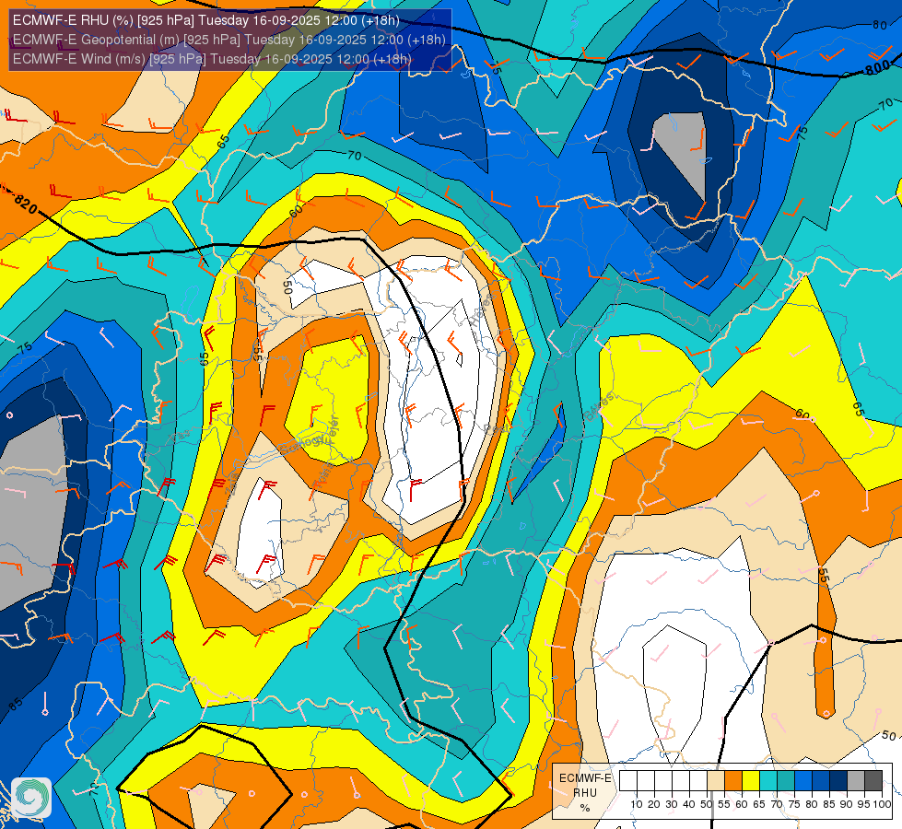
Task: Select the ECMWF-E RHU (%) layer title
Action: [206, 20]
